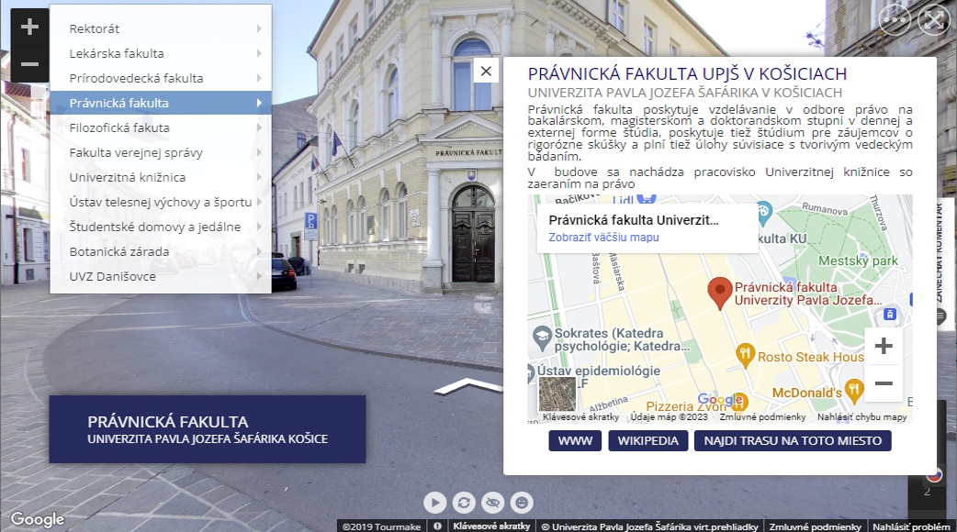Click Nahlásiť problém in the bottom bar
Screen dimensions: 957x532
pos(911,526)
